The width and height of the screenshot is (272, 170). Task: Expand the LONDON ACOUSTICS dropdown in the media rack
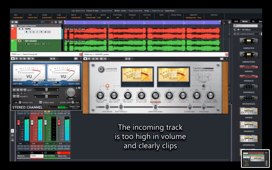coord(259,34)
